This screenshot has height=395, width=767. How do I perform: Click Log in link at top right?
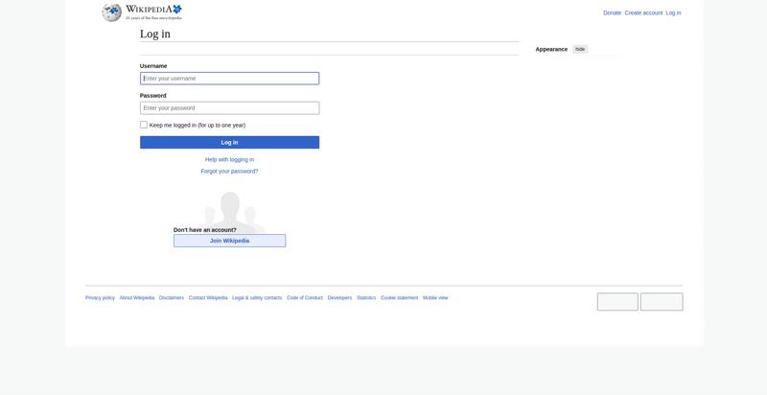click(673, 12)
